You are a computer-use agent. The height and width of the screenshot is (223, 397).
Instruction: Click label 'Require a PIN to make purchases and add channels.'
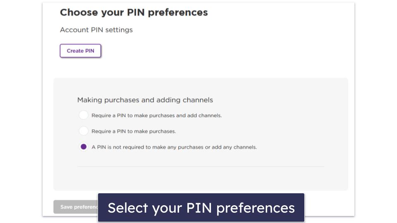point(156,116)
